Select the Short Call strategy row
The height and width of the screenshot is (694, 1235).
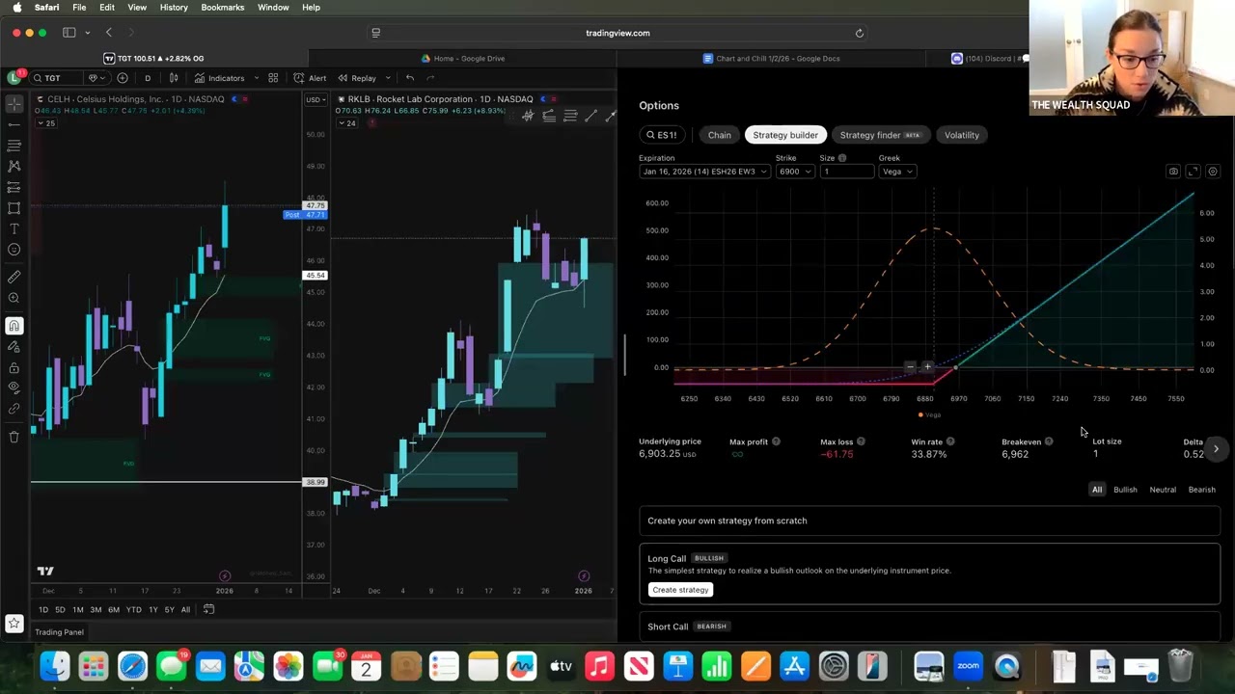(x=929, y=627)
